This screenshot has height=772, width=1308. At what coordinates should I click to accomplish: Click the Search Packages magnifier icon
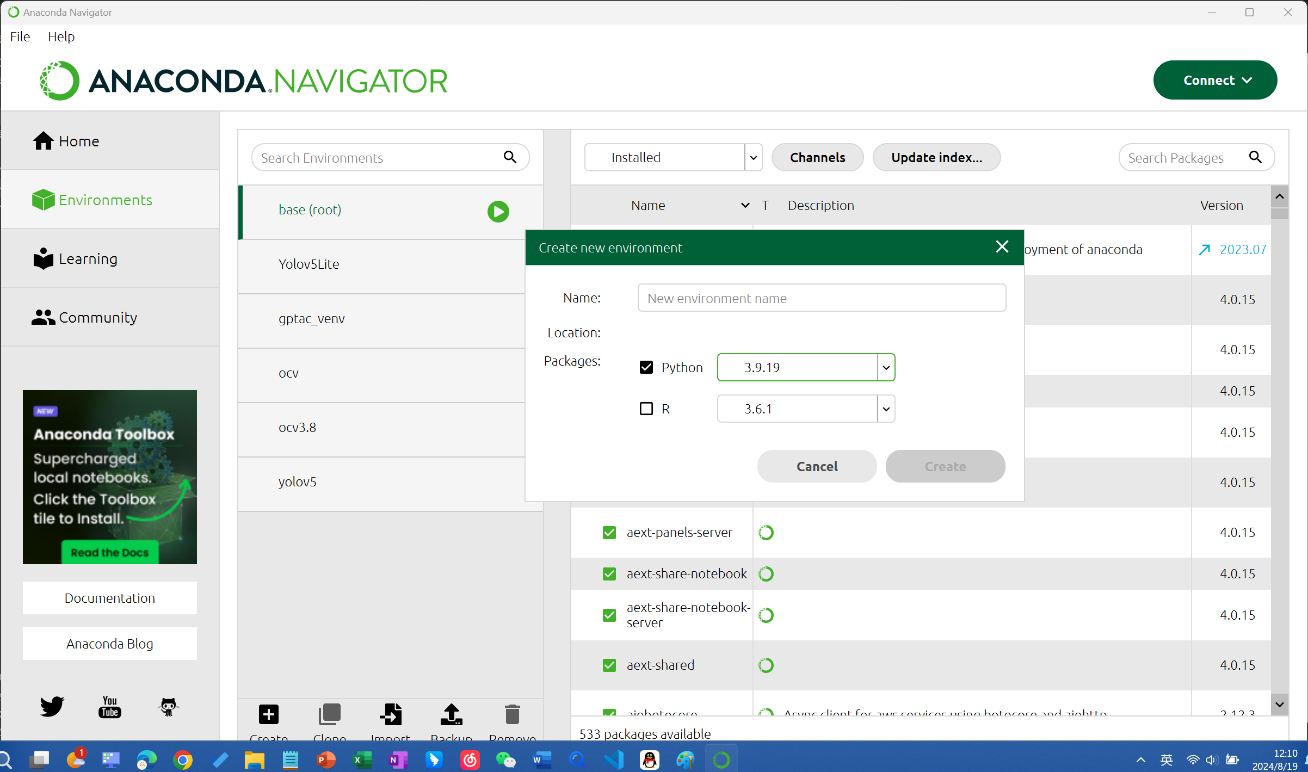click(1255, 157)
